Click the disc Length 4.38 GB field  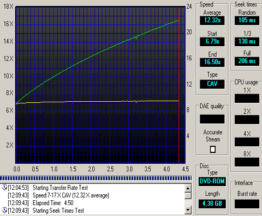pyautogui.click(x=212, y=204)
